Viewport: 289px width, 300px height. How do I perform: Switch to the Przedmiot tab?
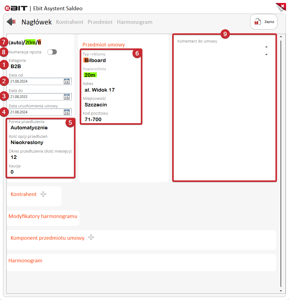point(100,22)
